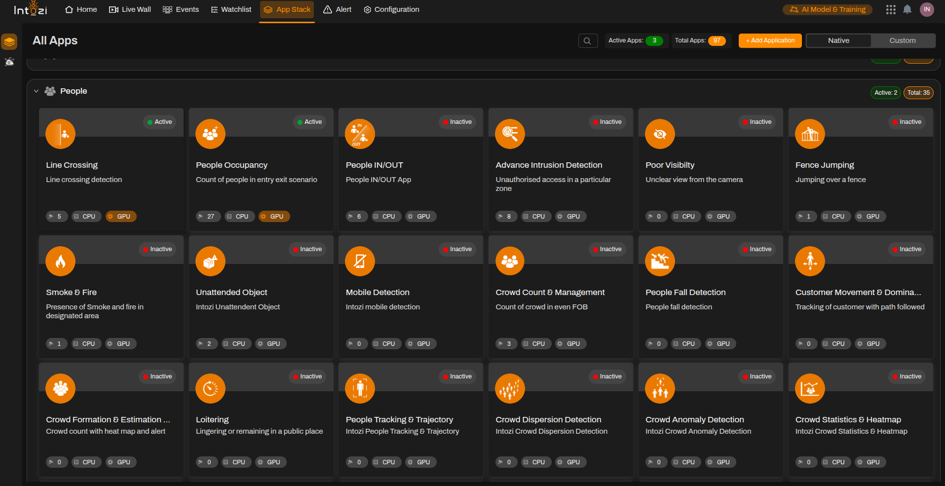Open the user profile avatar menu

pos(927,9)
